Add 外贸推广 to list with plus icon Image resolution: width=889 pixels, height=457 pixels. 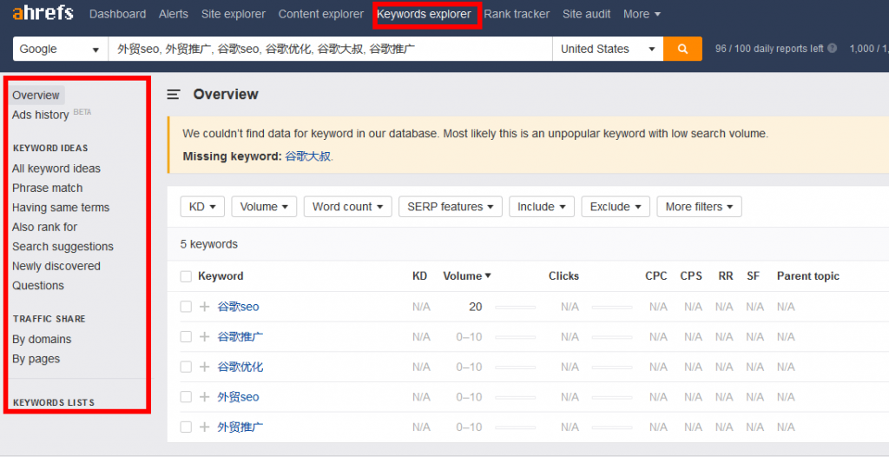tap(205, 427)
